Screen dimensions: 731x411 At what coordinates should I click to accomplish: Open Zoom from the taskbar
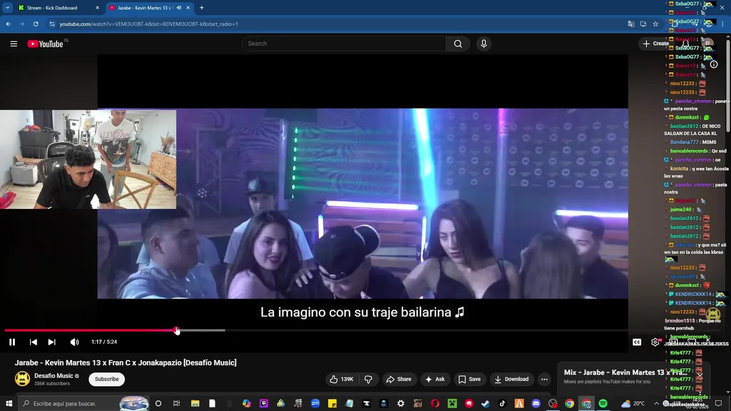(x=315, y=404)
